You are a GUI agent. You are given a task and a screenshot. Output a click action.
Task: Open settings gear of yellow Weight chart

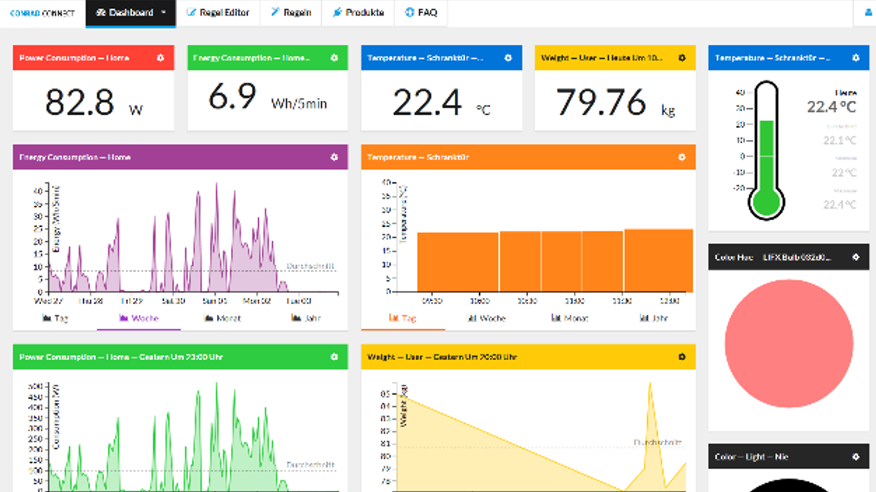pos(682,357)
